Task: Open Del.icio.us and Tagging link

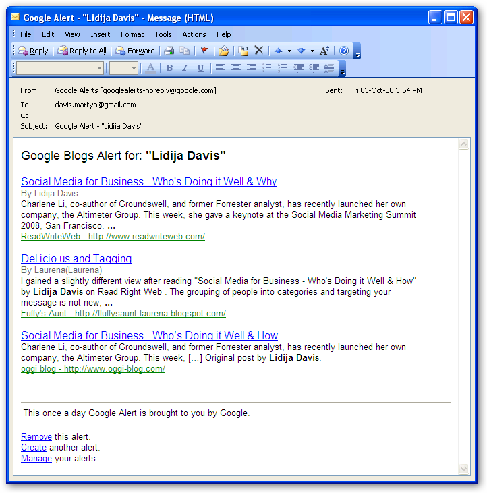Action: point(76,258)
